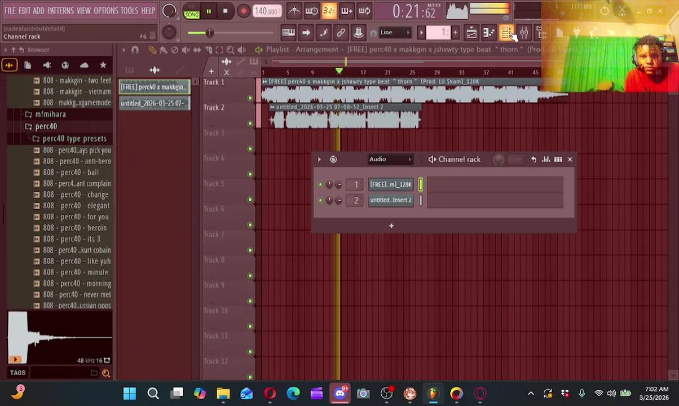679x406 pixels.
Task: Open the browser all-content tab icon
Action: point(9,65)
